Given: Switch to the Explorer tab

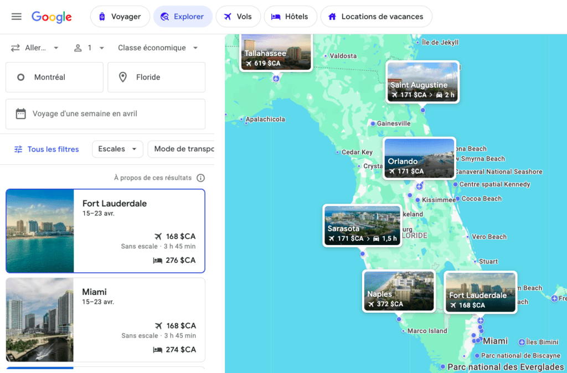Looking at the screenshot, I should click(183, 17).
